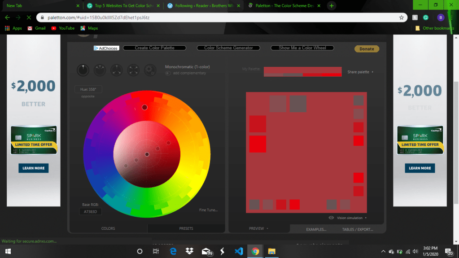Switch to the Presets tab
The image size is (459, 258).
coord(186,228)
